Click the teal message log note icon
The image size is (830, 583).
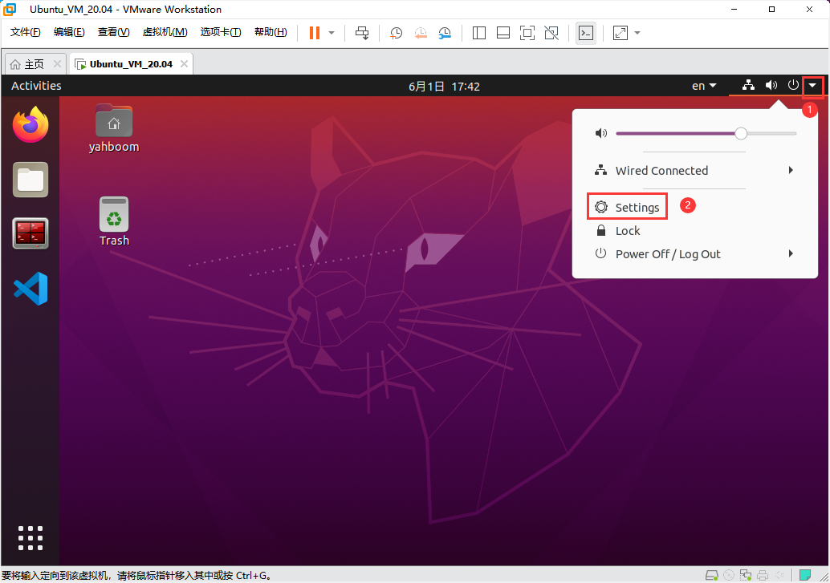(x=805, y=575)
